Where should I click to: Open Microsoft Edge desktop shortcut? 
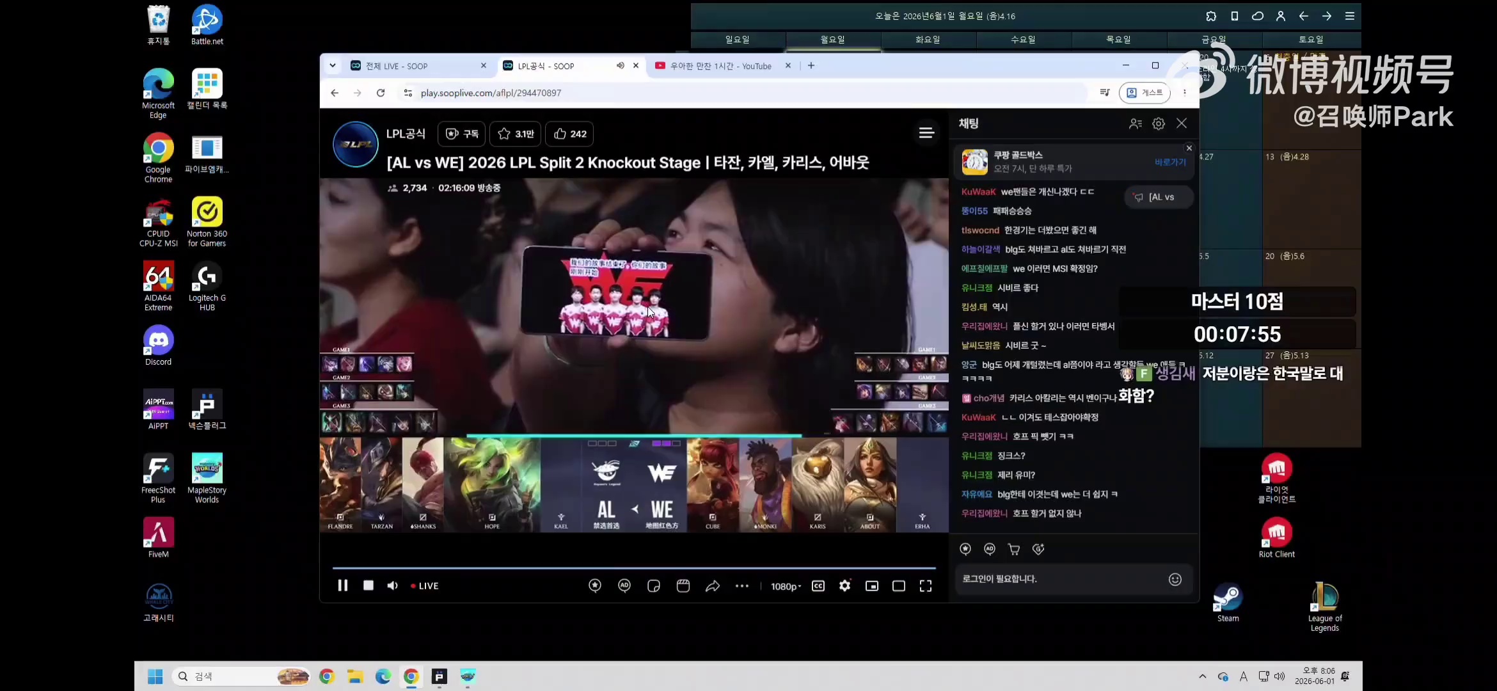158,93
